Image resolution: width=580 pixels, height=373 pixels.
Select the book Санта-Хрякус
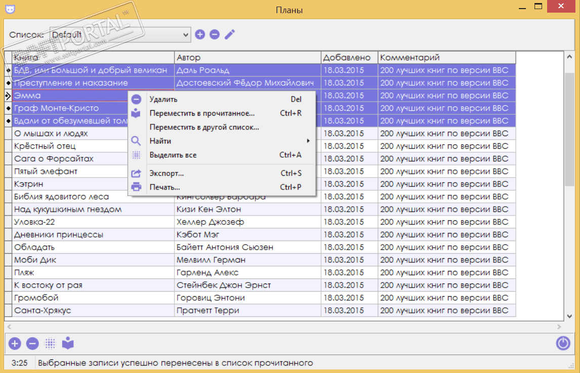click(x=93, y=310)
